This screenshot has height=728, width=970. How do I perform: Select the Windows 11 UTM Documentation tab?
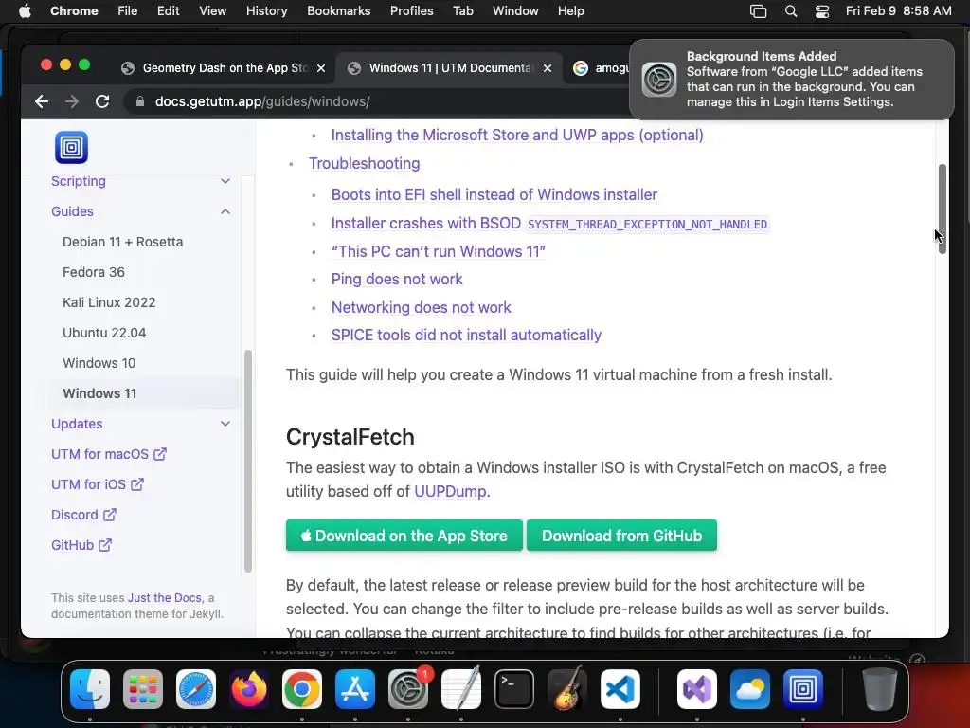click(x=448, y=68)
